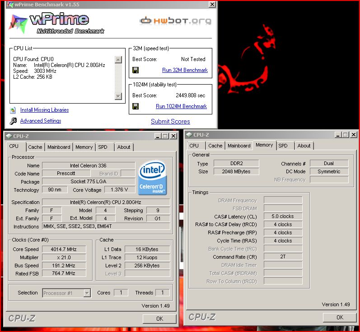The width and height of the screenshot is (360, 332).
Task: Click the Install Missing Libraries icon
Action: [x=13, y=110]
